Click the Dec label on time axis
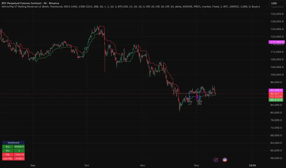286x168 pixels. (196, 165)
